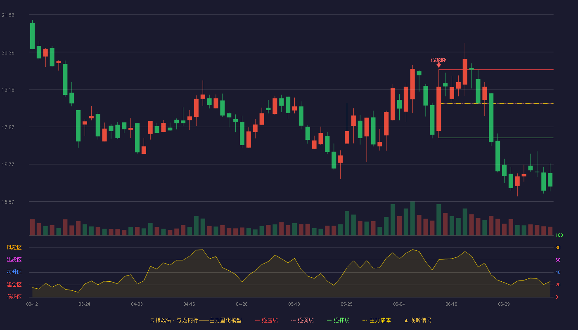578x330 pixels.
Task: Toggle the 强压线 legend item
Action: pyautogui.click(x=266, y=320)
